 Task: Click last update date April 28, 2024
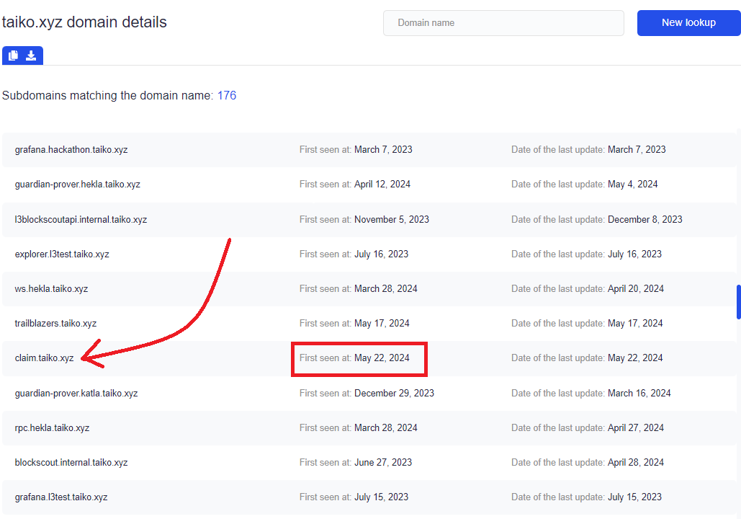pyautogui.click(x=636, y=462)
